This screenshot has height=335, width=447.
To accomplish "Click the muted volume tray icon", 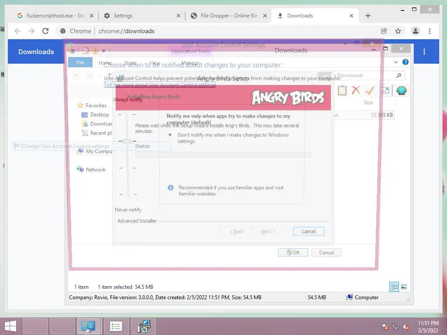I will [x=406, y=326].
